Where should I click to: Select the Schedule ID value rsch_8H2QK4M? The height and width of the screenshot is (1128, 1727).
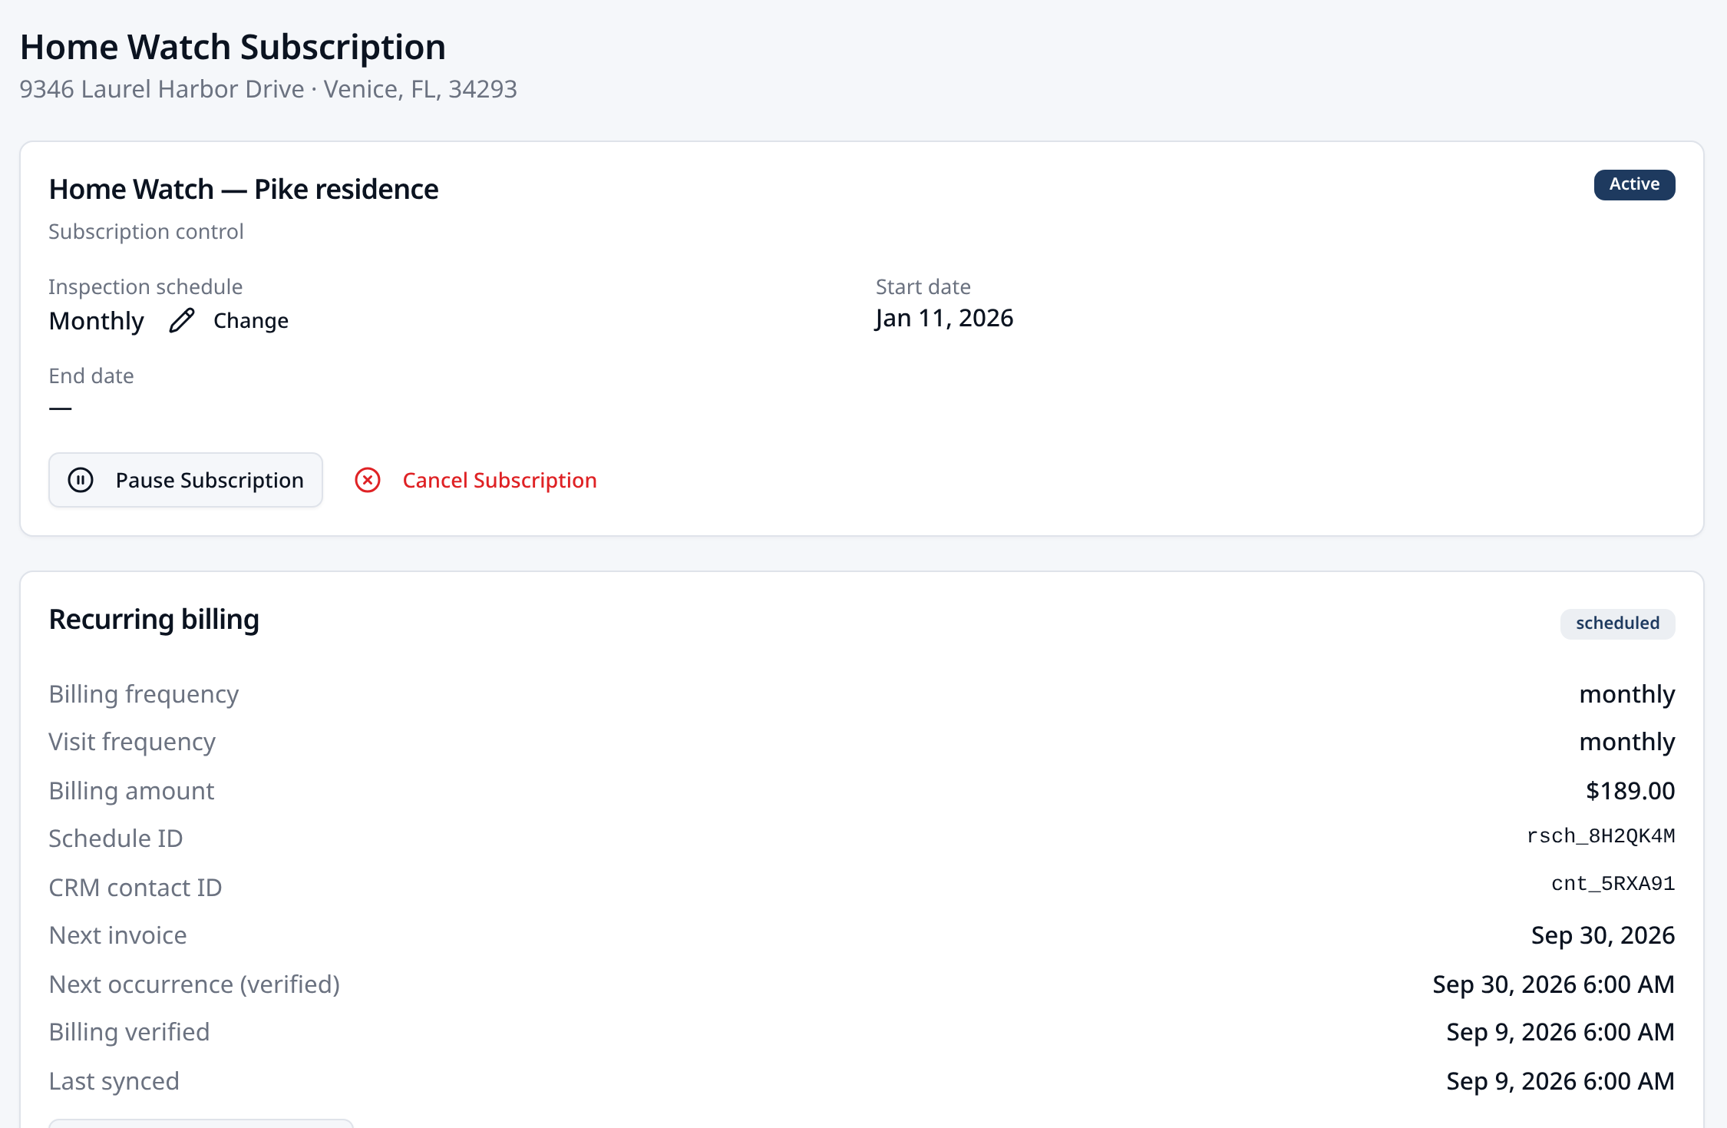pos(1600,836)
